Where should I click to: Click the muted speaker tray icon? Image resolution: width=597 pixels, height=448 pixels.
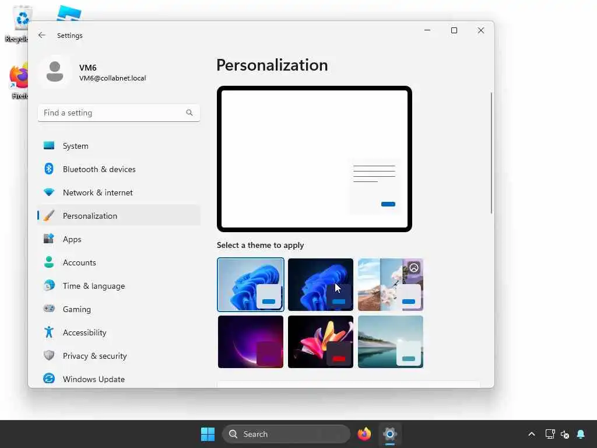pyautogui.click(x=564, y=434)
